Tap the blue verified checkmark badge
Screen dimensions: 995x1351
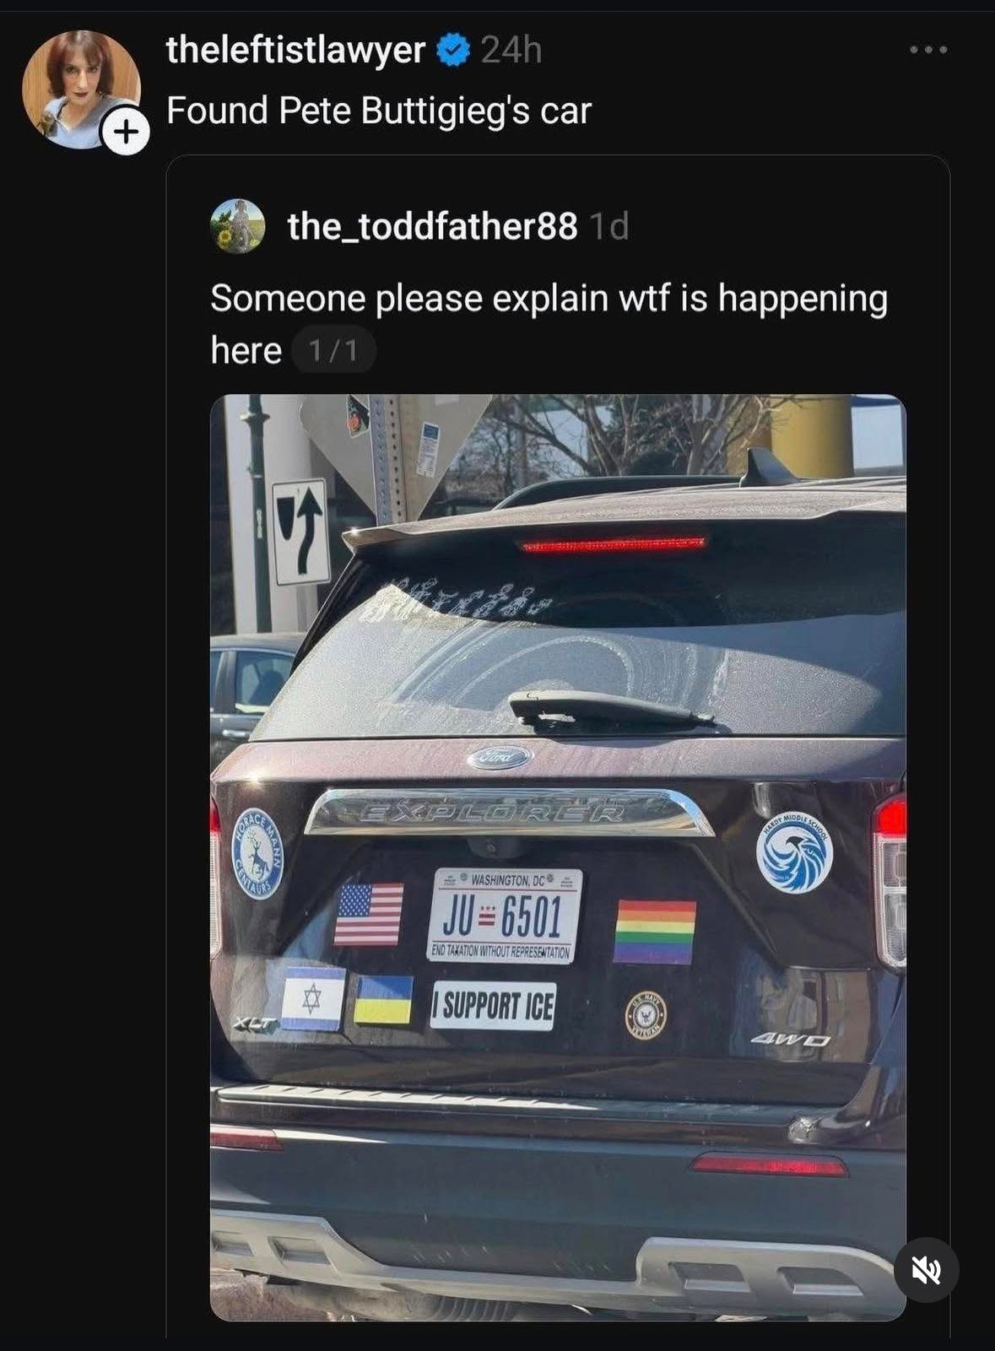click(453, 51)
